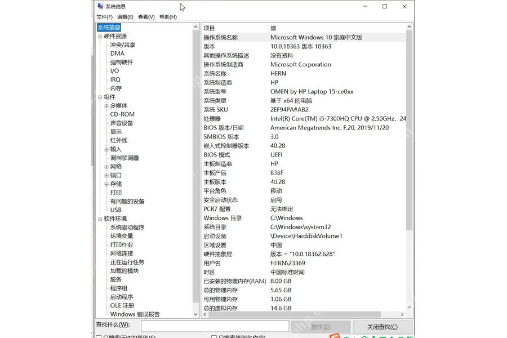
Task: Select 加载的模块 in the tree
Action: tap(124, 271)
